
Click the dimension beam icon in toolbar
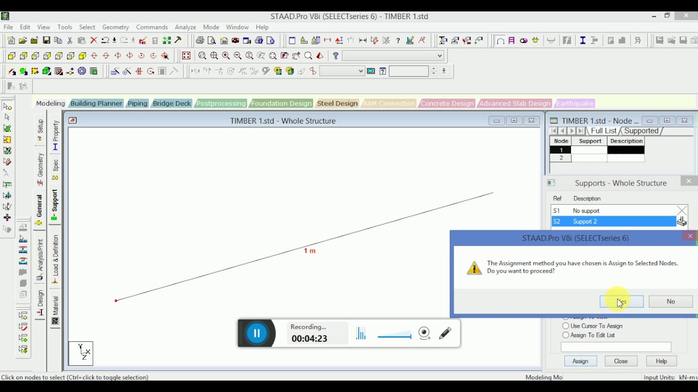[x=363, y=40]
